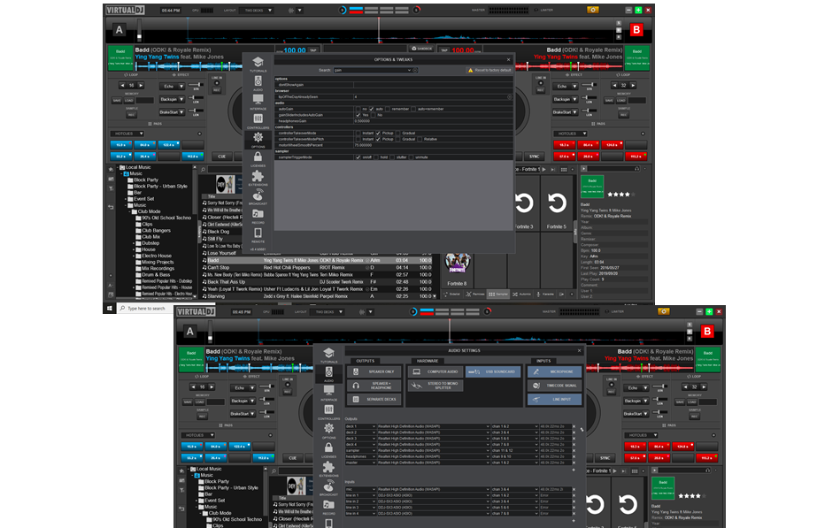Image resolution: width=840 pixels, height=528 pixels.
Task: Check autoGain 'no' option
Action: coord(358,109)
